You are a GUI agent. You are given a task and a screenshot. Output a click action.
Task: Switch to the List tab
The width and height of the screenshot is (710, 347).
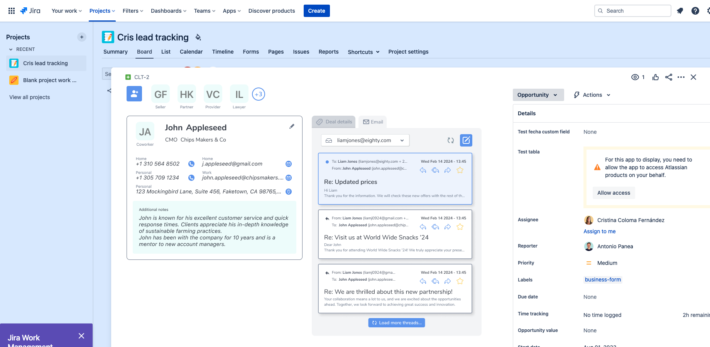[x=166, y=52]
